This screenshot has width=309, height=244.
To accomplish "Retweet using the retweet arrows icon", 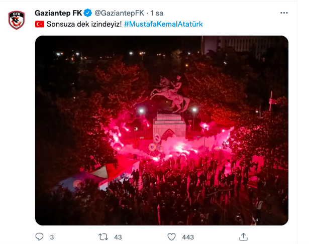I will [x=104, y=237].
